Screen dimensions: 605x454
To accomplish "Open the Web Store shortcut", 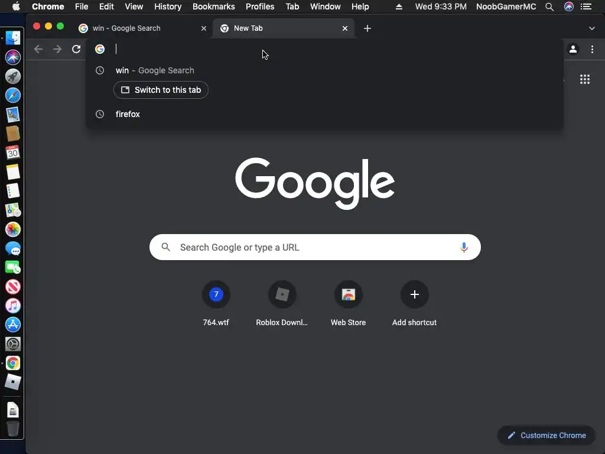I will pyautogui.click(x=348, y=303).
